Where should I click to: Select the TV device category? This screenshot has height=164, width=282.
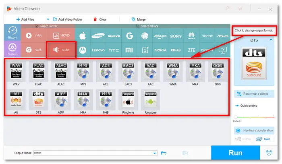pyautogui.click(x=223, y=50)
